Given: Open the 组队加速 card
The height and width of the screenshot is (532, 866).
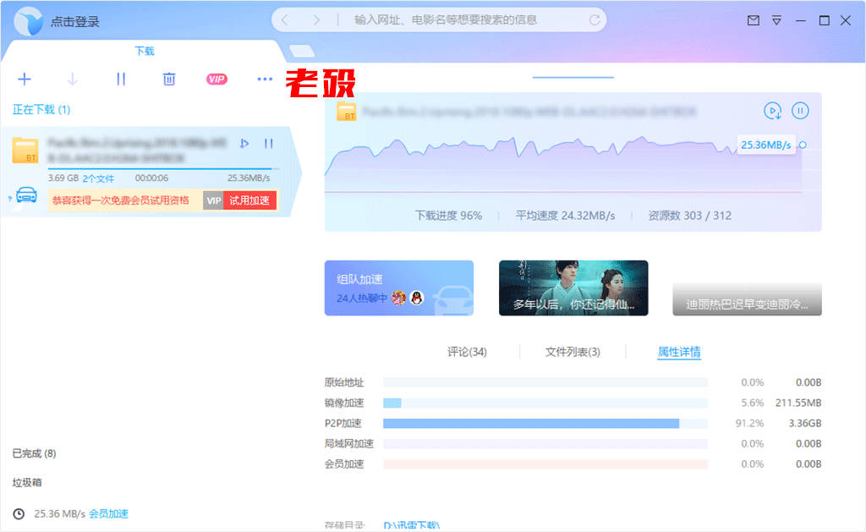Looking at the screenshot, I should tap(399, 288).
